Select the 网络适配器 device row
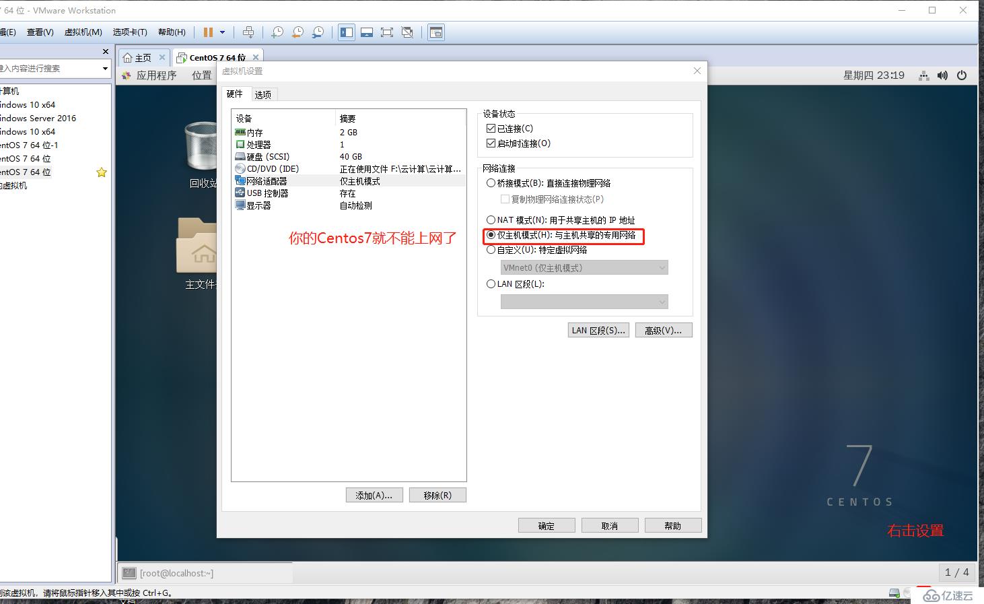This screenshot has height=604, width=984. (x=349, y=181)
